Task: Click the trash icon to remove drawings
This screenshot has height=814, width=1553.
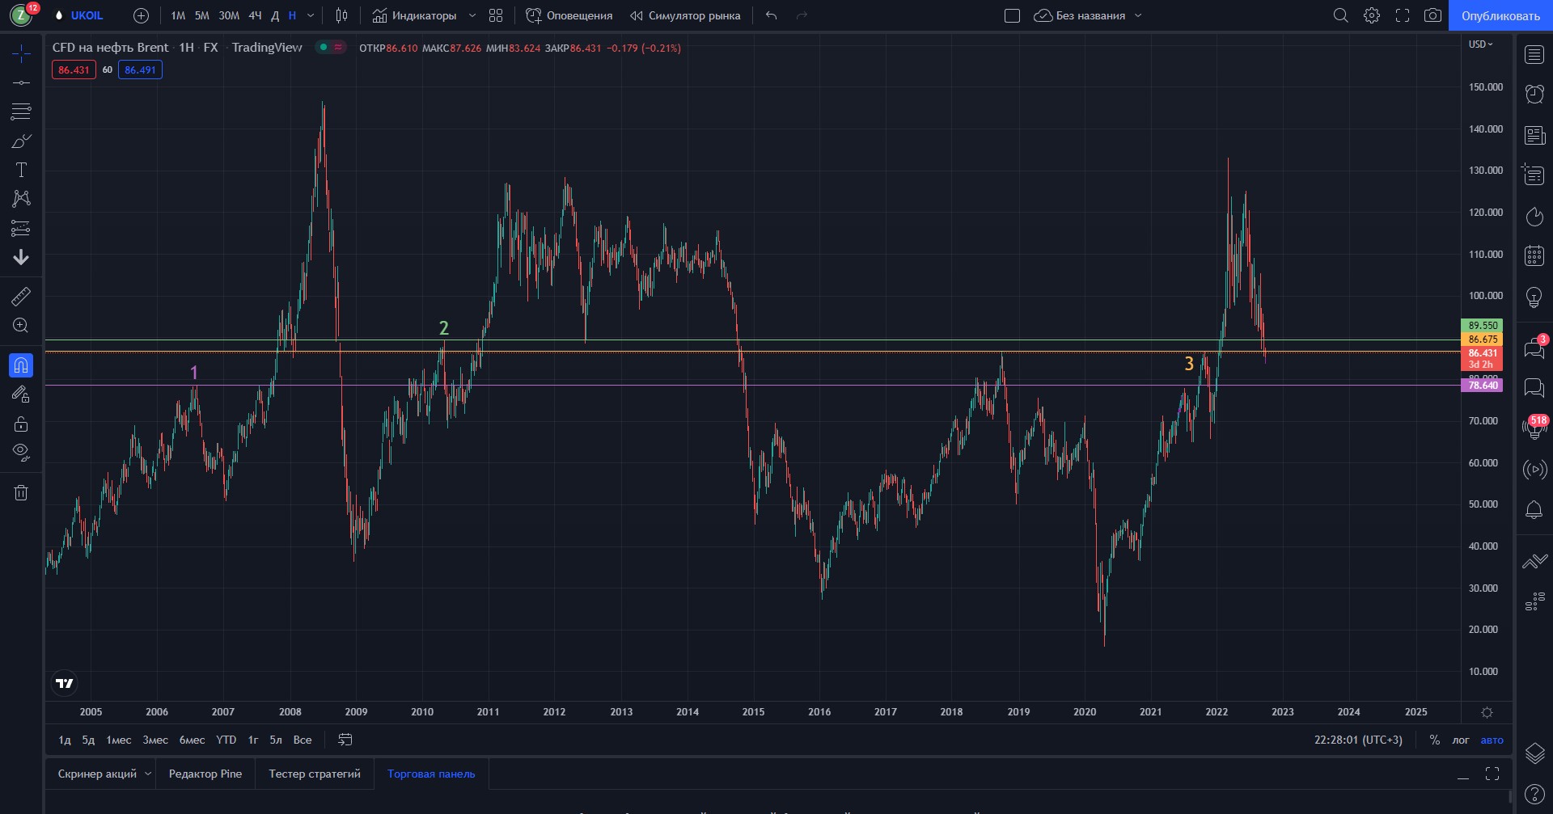Action: pos(21,492)
